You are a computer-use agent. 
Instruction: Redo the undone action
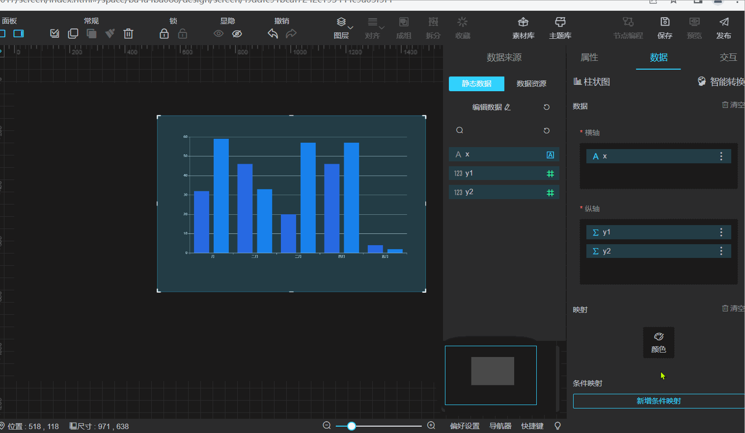pyautogui.click(x=291, y=34)
